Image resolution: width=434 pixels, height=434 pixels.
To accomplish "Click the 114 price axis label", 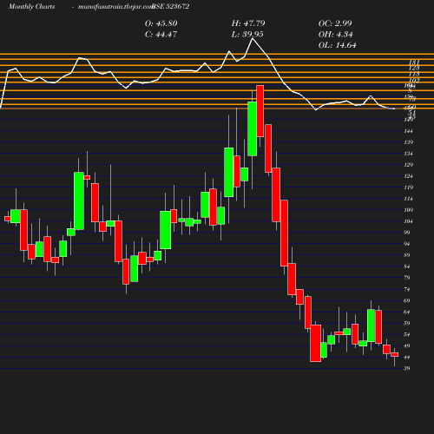I will click(x=408, y=199).
